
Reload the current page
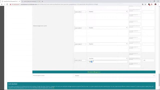pyautogui.click(x=7, y=4)
